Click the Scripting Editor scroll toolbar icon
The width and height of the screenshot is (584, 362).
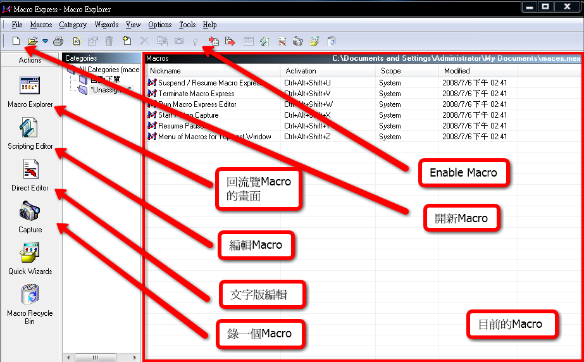coord(265,41)
